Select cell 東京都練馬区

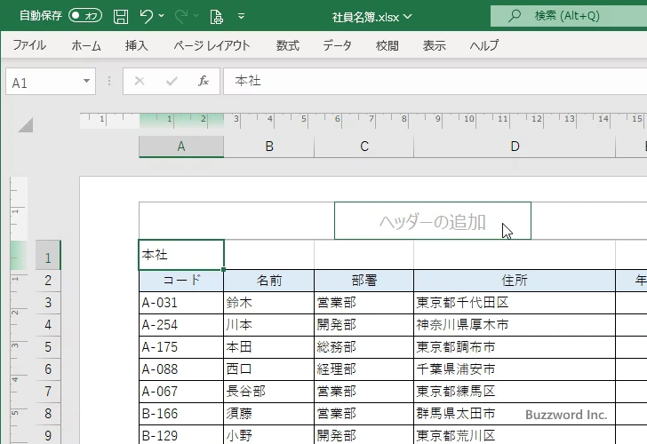(515, 392)
